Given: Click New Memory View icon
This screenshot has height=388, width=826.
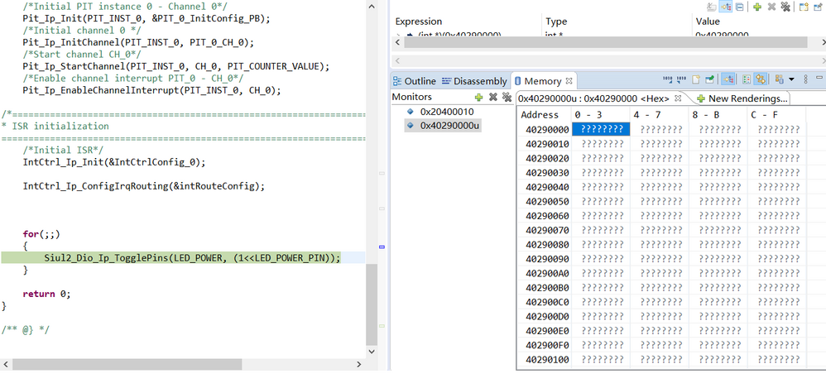Looking at the screenshot, I should tap(696, 79).
